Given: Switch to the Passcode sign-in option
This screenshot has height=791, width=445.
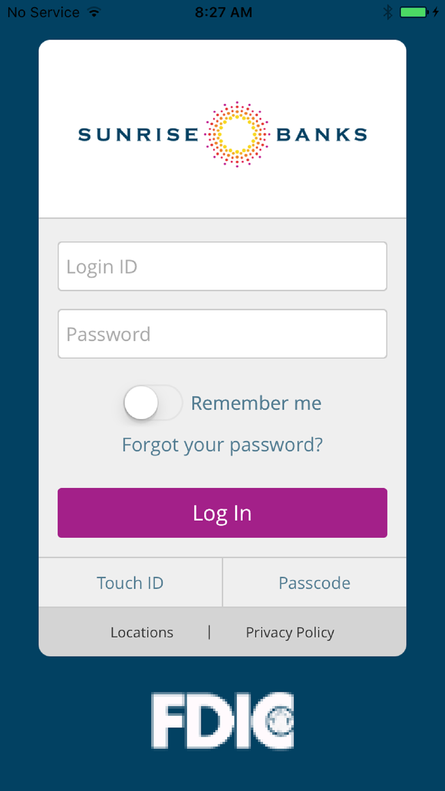Looking at the screenshot, I should point(314,583).
